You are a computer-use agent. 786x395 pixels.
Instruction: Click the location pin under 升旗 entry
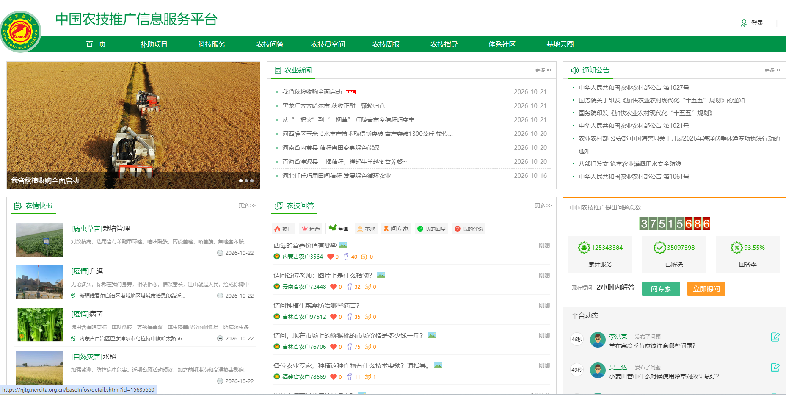pos(73,296)
